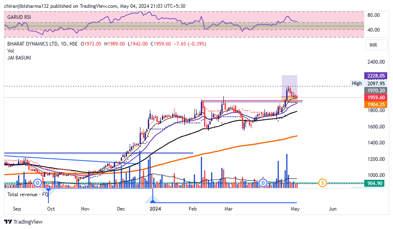Click the Jun label on the time axis
This screenshot has width=393, height=229.
click(x=333, y=209)
